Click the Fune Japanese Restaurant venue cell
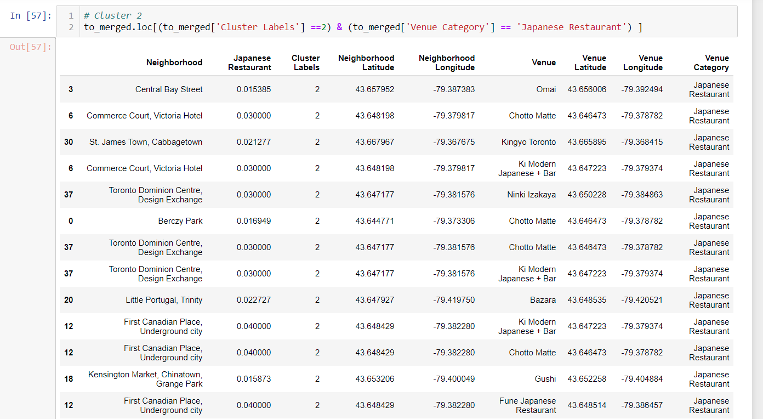Screen dimensions: 763x419 point(527,405)
